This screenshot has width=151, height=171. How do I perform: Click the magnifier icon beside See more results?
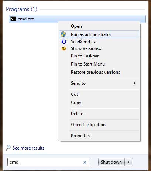[x=8, y=148]
